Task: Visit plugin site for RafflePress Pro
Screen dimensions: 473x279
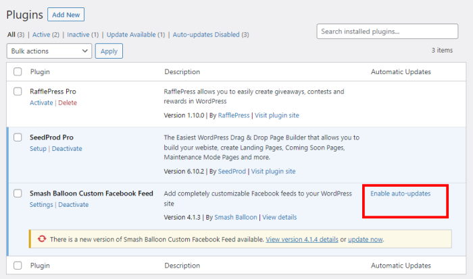Action: 277,115
